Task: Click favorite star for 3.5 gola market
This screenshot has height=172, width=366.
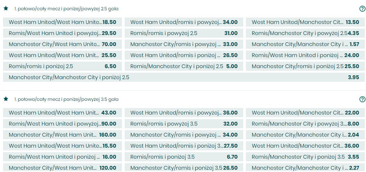Action: click(x=6, y=99)
